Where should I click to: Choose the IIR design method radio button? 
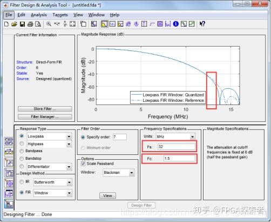tap(22, 182)
